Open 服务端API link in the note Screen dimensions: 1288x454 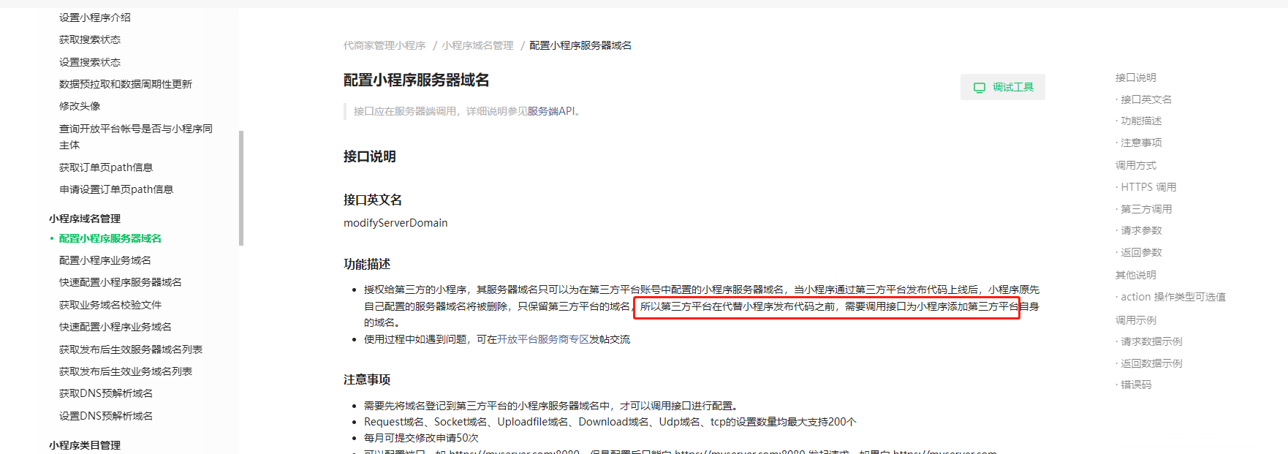pyautogui.click(x=553, y=111)
